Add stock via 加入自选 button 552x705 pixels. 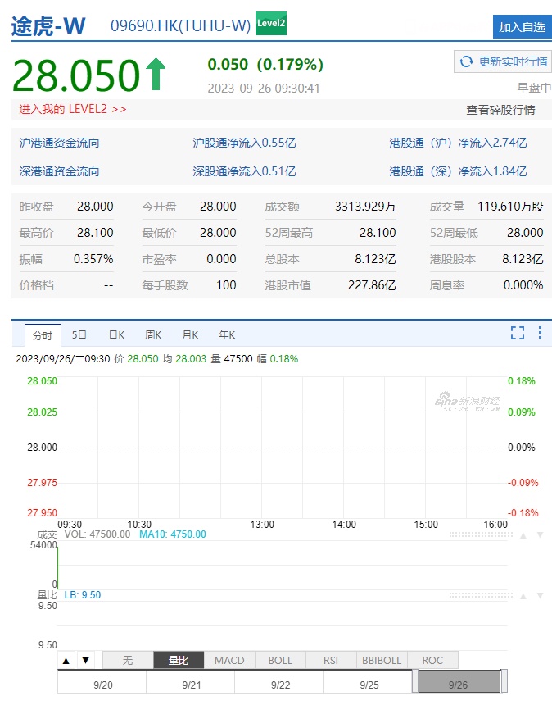tap(522, 27)
